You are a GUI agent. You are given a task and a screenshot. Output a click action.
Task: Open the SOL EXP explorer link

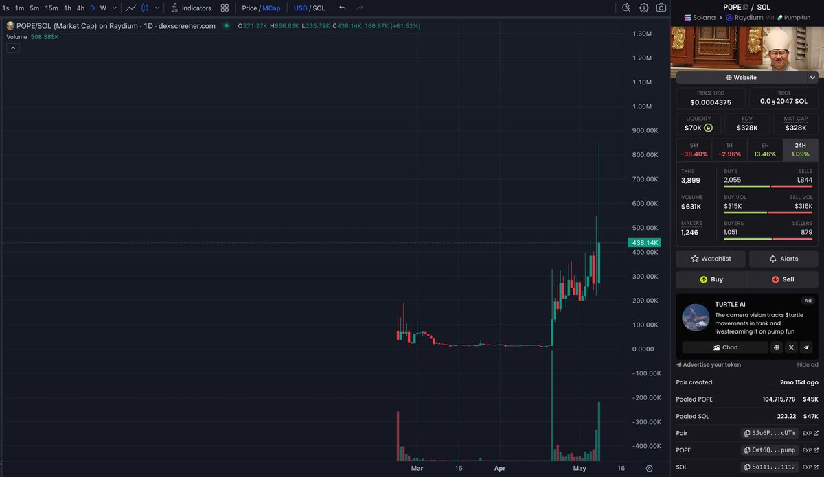(x=810, y=467)
